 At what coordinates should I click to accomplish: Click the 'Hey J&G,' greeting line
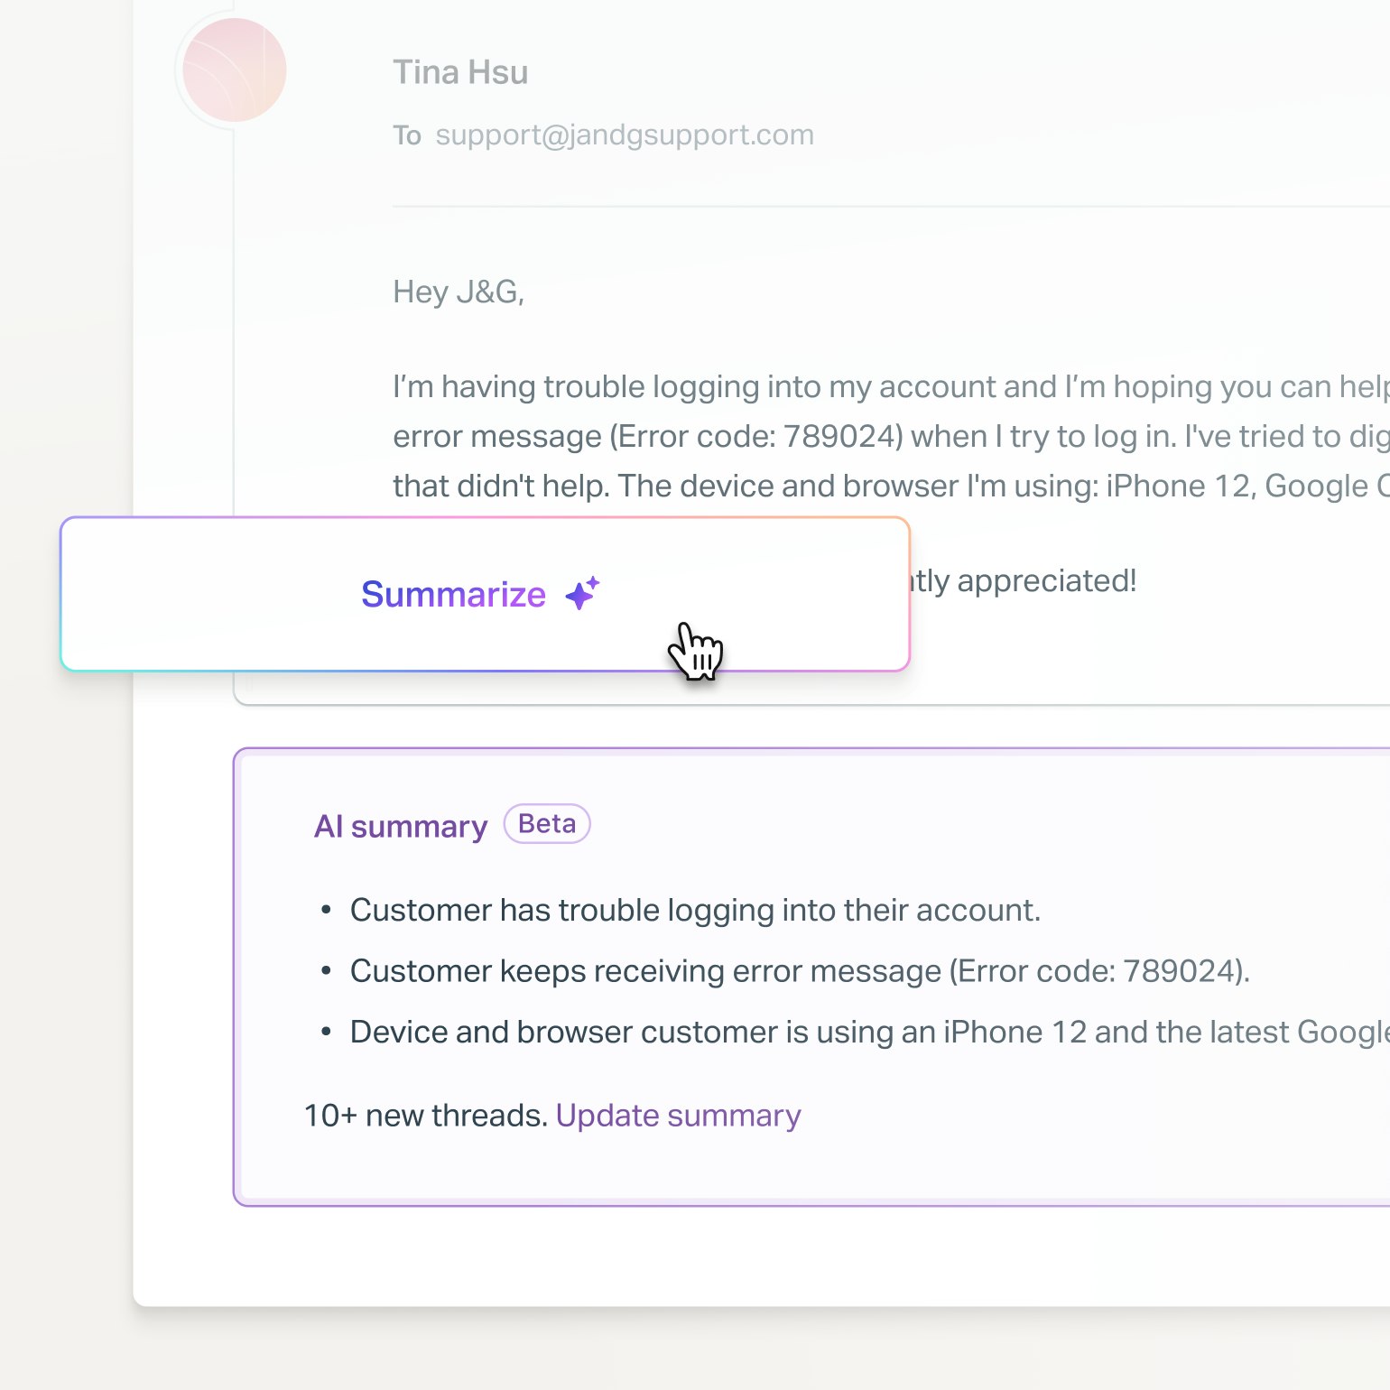(459, 292)
